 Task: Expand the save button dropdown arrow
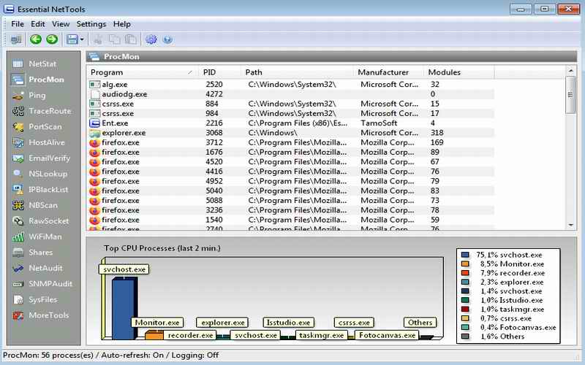83,39
